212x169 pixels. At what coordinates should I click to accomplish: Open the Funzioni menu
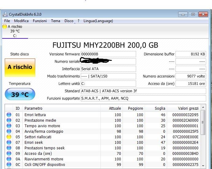(40, 21)
